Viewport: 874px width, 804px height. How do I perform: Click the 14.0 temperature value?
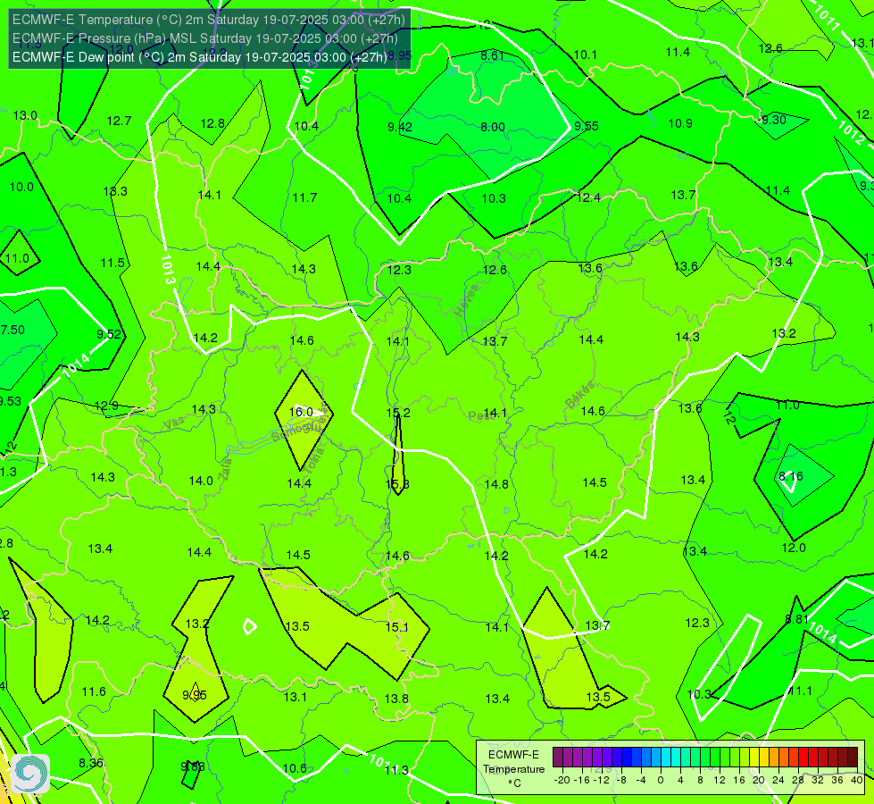(x=201, y=481)
